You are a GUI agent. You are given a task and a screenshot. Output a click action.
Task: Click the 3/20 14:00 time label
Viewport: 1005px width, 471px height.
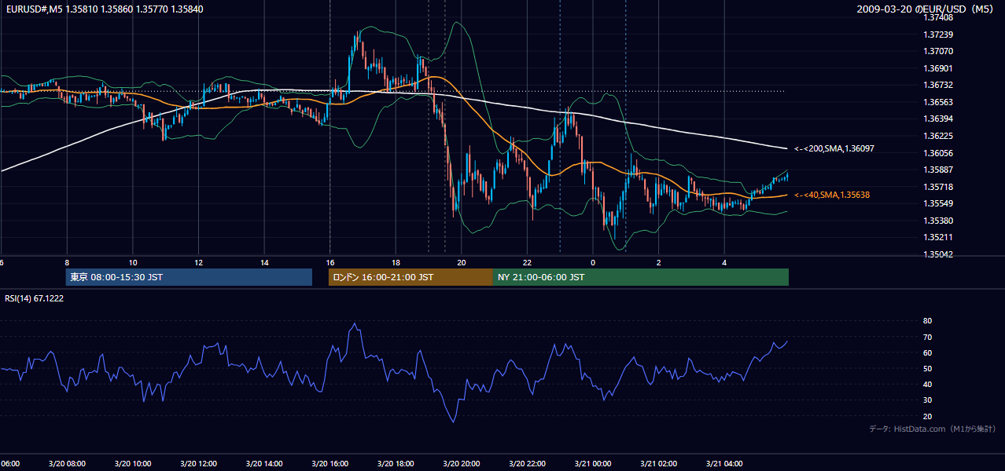coord(265,464)
